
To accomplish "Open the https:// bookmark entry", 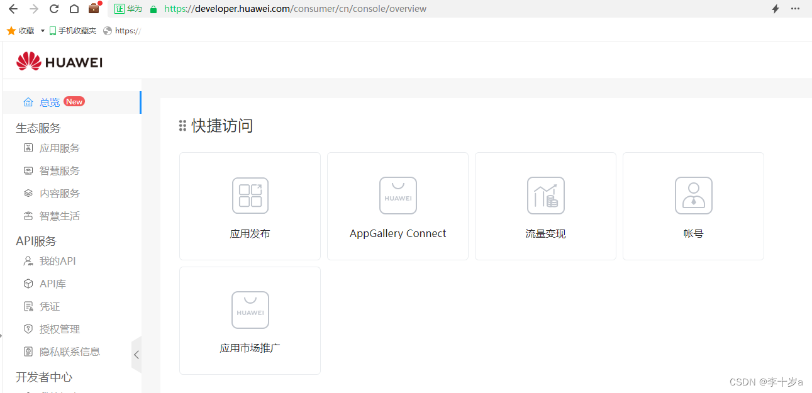I will (122, 30).
